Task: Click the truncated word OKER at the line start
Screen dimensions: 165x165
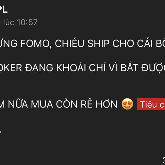Action: coord(11,68)
